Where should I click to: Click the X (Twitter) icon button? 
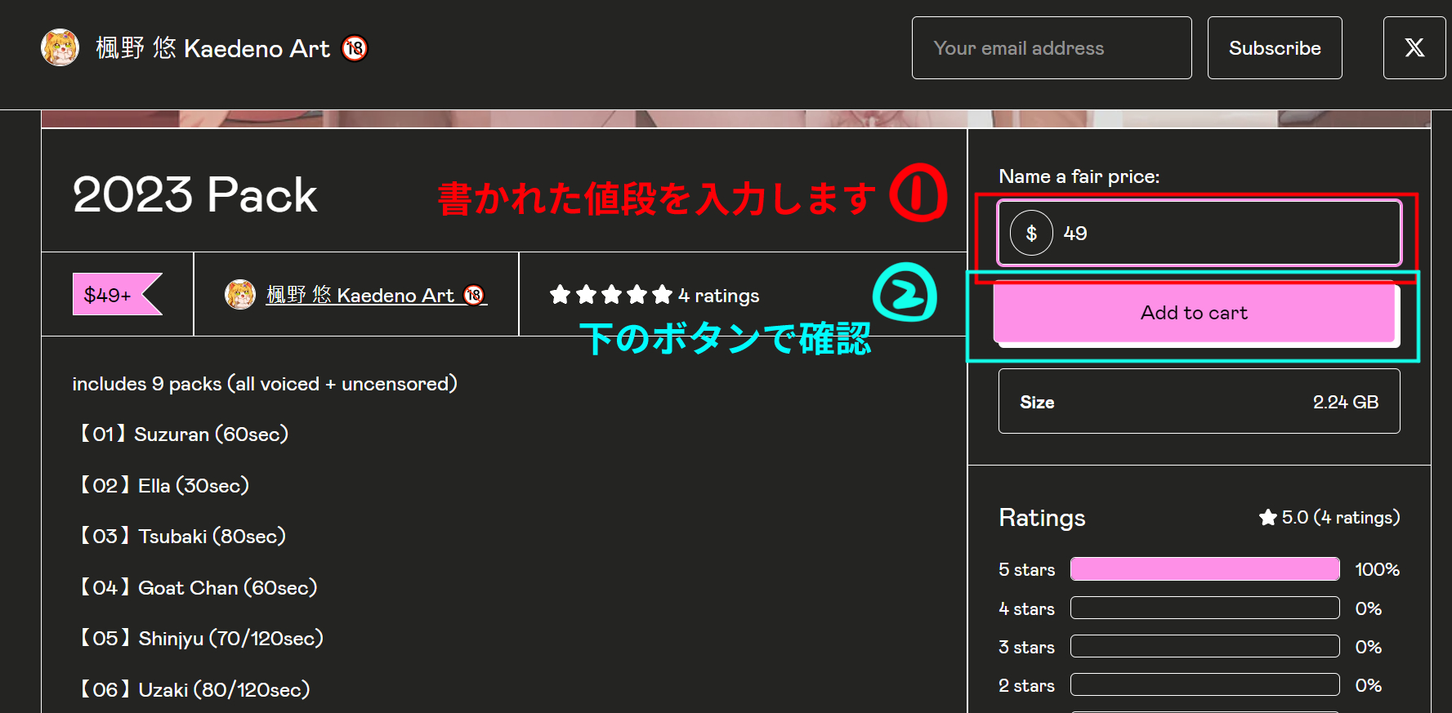click(1414, 47)
